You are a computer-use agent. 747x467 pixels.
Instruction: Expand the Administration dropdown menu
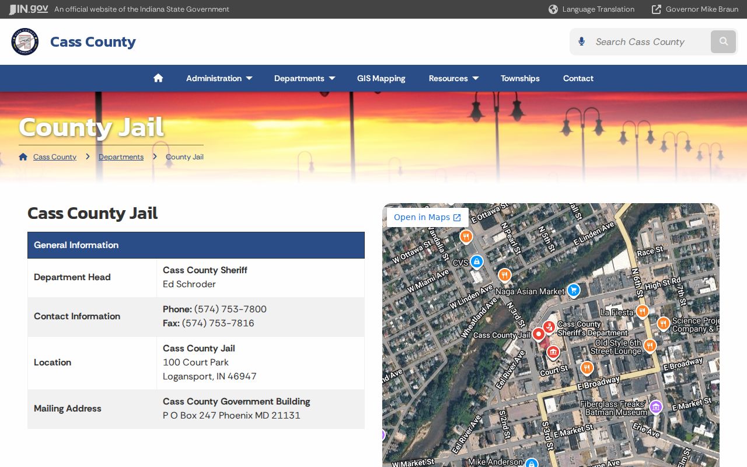[x=219, y=78]
